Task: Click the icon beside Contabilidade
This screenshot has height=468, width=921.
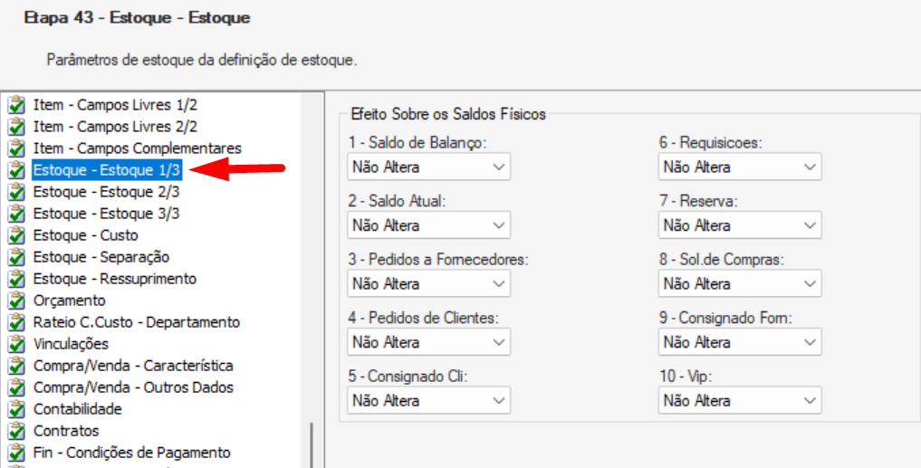Action: tap(16, 409)
